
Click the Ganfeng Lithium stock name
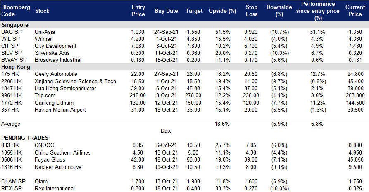[54, 103]
